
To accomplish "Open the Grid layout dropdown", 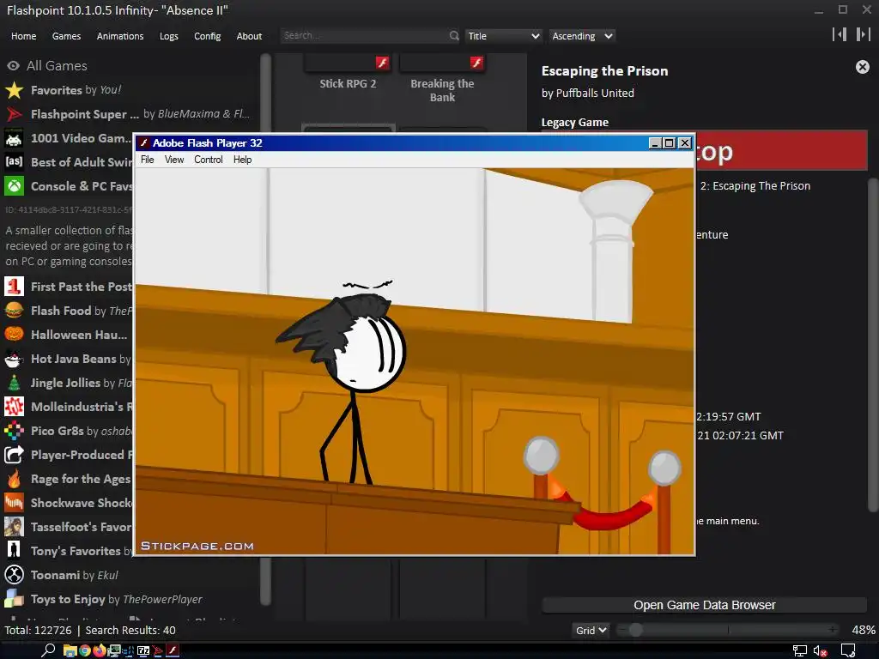I will pos(591,631).
